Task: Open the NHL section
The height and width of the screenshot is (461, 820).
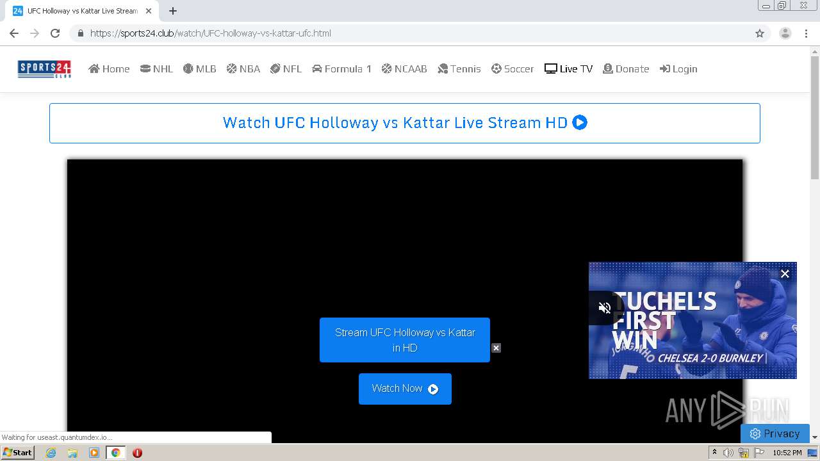Action: [156, 69]
